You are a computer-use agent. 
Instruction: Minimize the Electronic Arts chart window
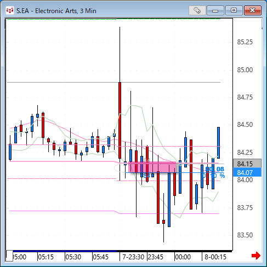[215, 10]
